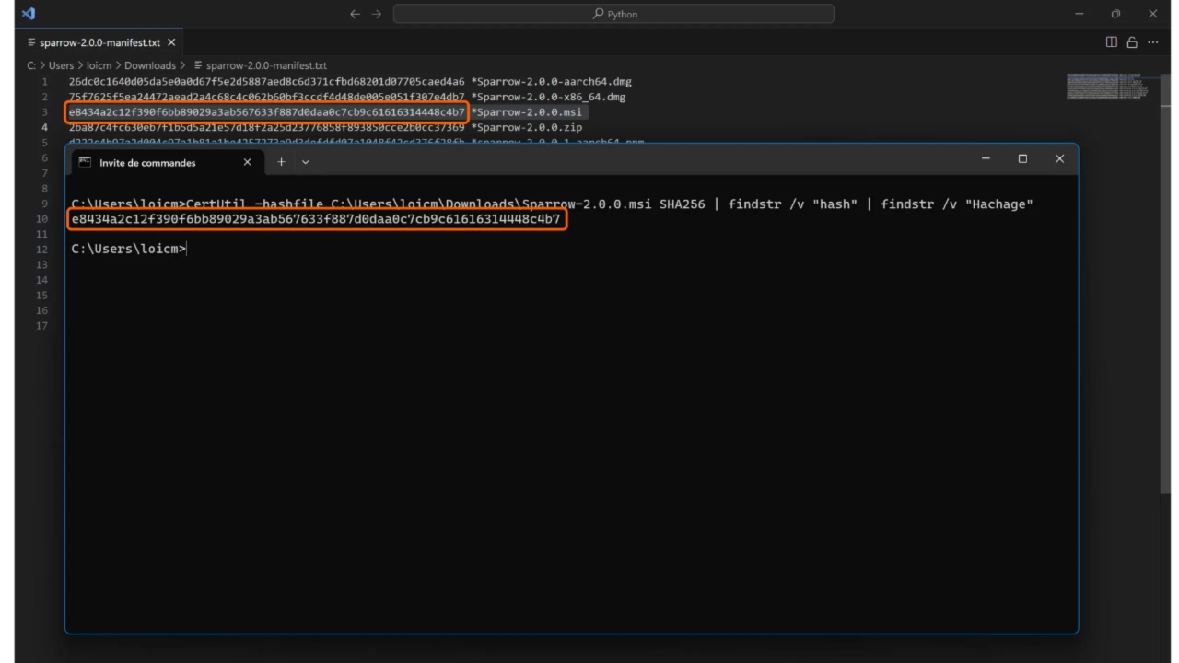The height and width of the screenshot is (663, 1179).
Task: Click the Python search box in title bar
Action: (x=613, y=14)
